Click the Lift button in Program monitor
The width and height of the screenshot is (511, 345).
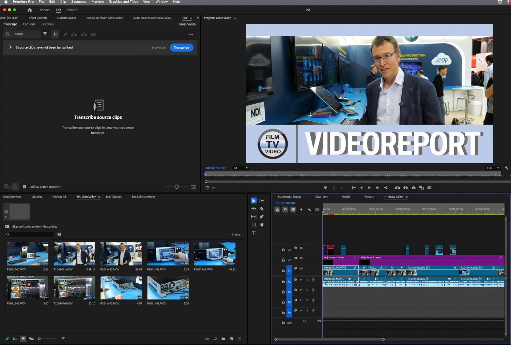397,188
